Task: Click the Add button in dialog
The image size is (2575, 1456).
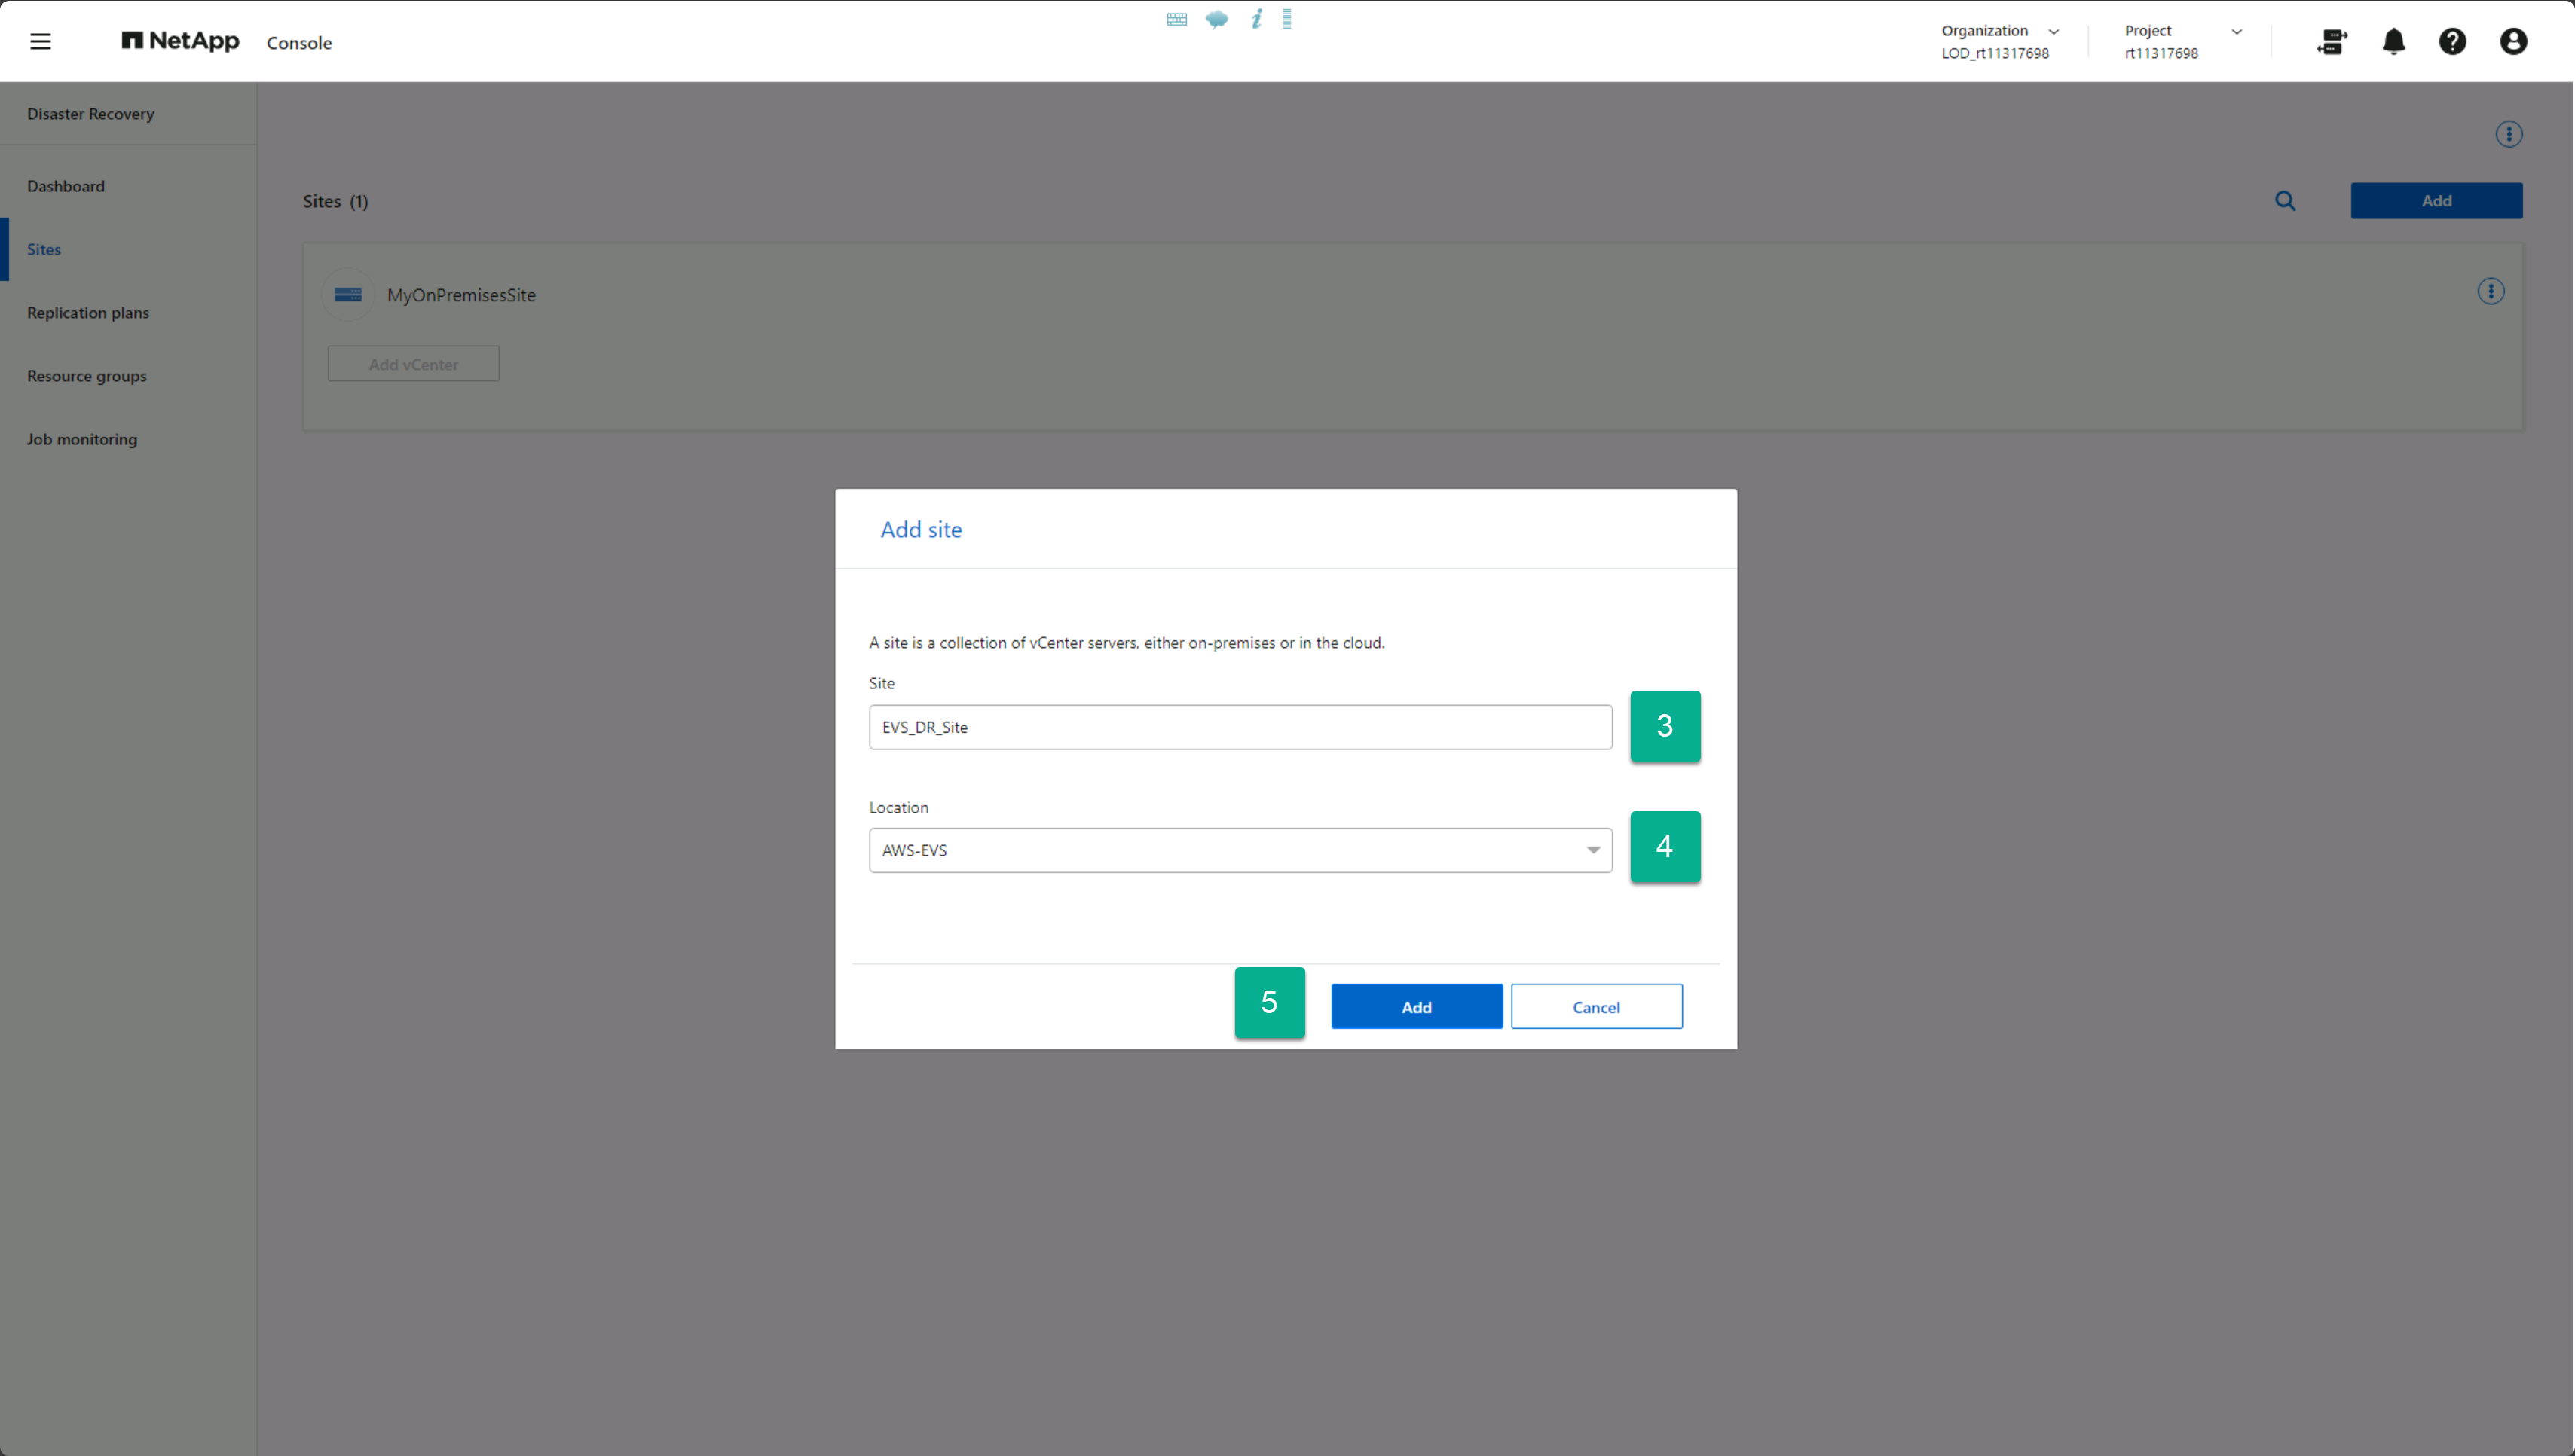Action: pyautogui.click(x=1415, y=1006)
